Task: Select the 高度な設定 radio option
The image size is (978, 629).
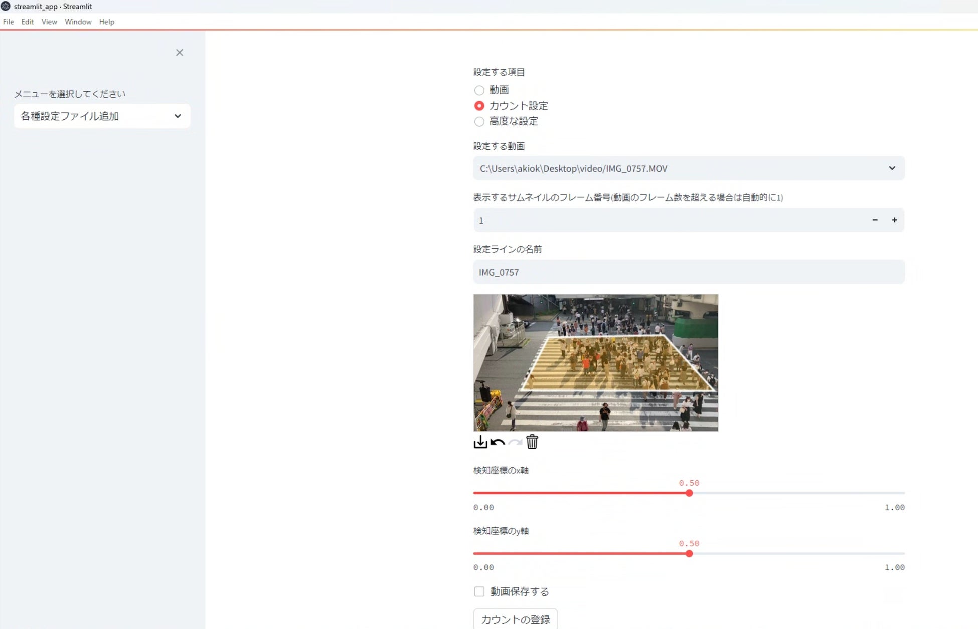Action: point(479,121)
